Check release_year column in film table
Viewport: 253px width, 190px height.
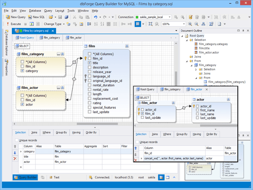(x=90, y=72)
